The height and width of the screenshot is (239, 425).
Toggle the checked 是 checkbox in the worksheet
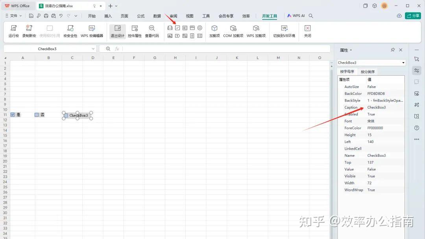tap(13, 115)
